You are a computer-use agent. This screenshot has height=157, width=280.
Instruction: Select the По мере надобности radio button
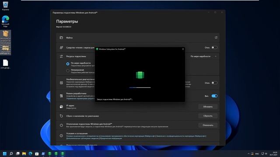coord(68,64)
